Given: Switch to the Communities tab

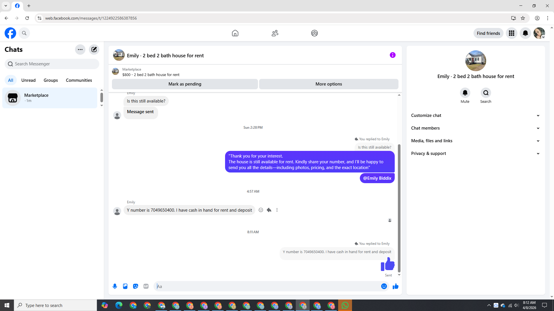Looking at the screenshot, I should pyautogui.click(x=79, y=80).
